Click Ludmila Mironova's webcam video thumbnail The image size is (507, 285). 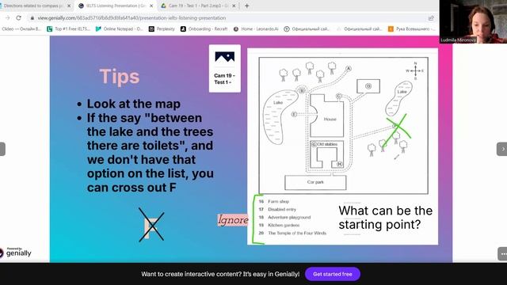click(473, 21)
